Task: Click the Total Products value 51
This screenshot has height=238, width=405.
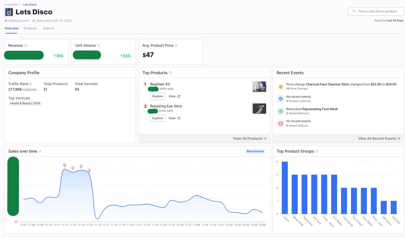Action: (46, 89)
